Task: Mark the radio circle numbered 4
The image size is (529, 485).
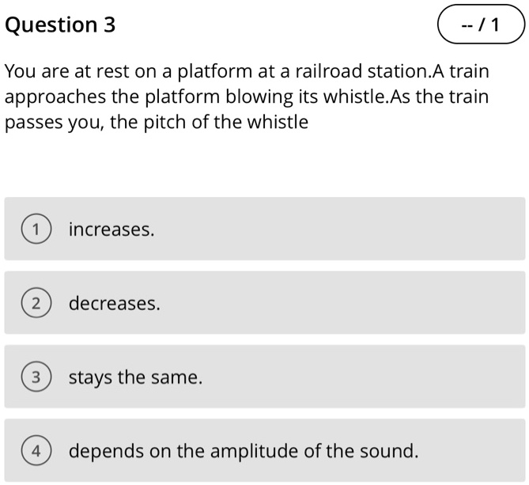Action: (36, 452)
